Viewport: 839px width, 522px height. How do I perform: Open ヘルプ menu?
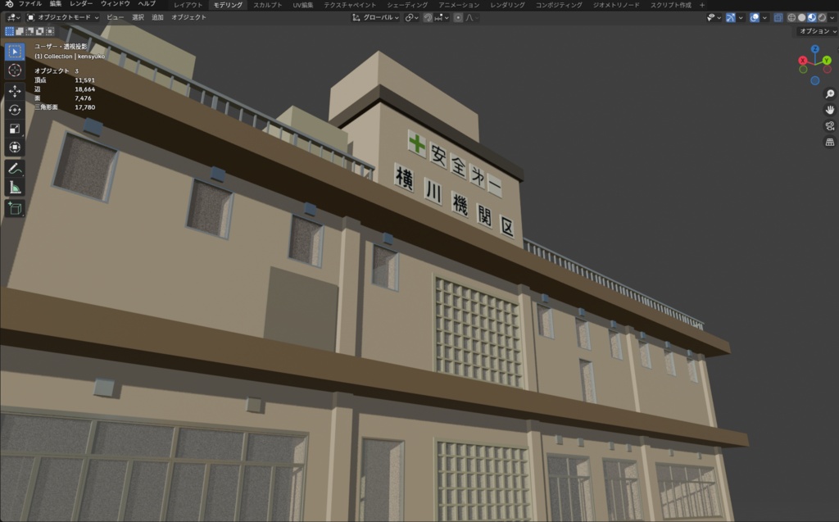(x=147, y=4)
